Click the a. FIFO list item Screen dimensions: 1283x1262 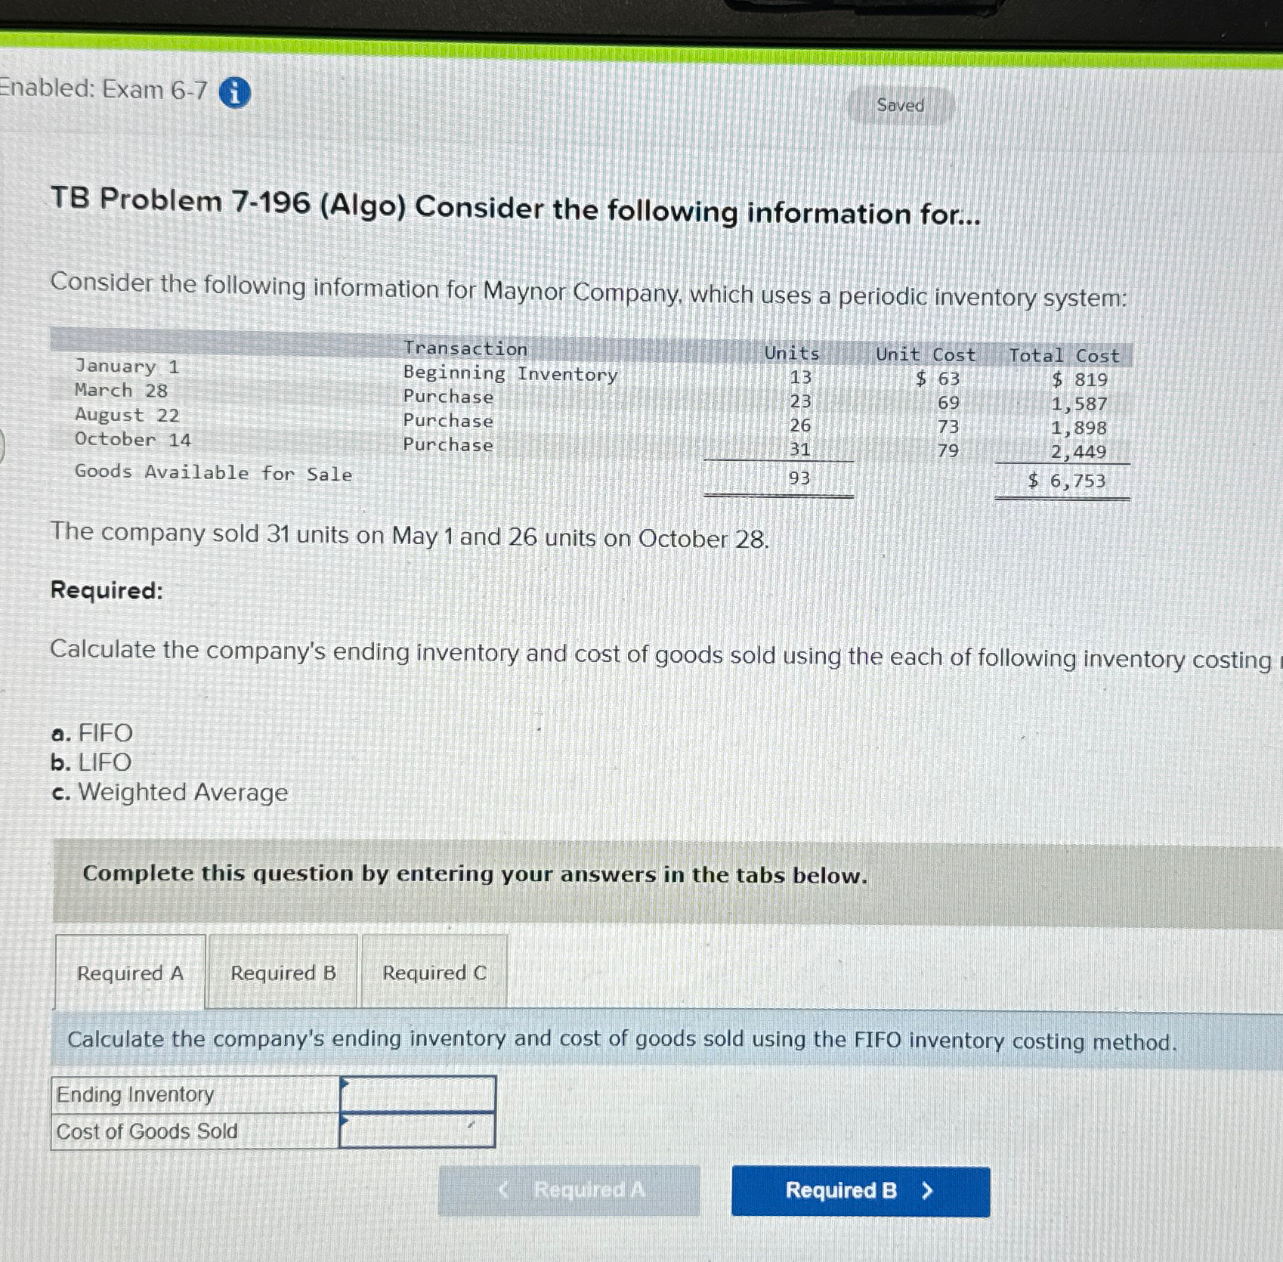click(x=91, y=732)
